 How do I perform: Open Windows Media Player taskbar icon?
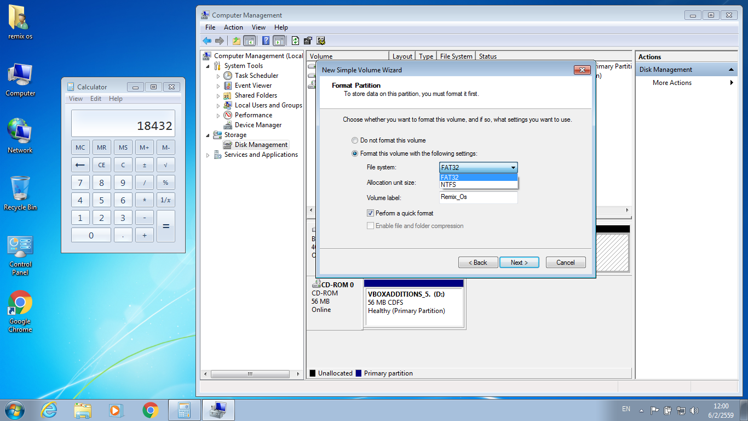click(x=116, y=410)
